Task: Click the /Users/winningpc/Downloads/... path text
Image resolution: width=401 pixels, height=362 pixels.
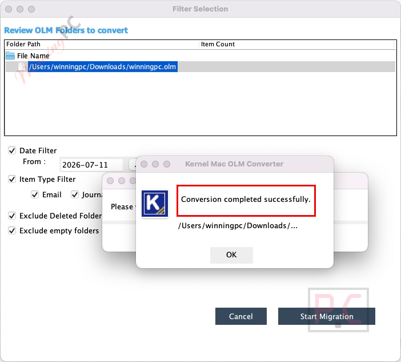Action: click(x=238, y=226)
